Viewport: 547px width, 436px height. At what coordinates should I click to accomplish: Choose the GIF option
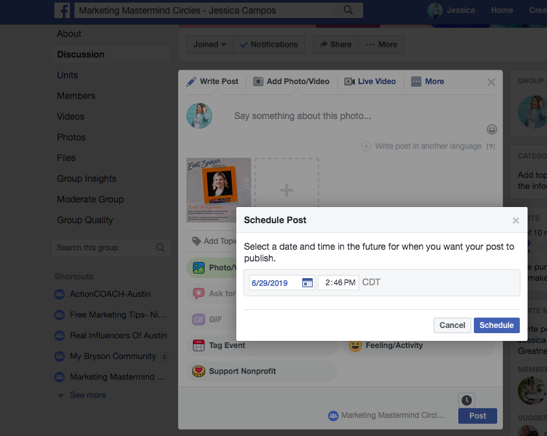tap(211, 320)
